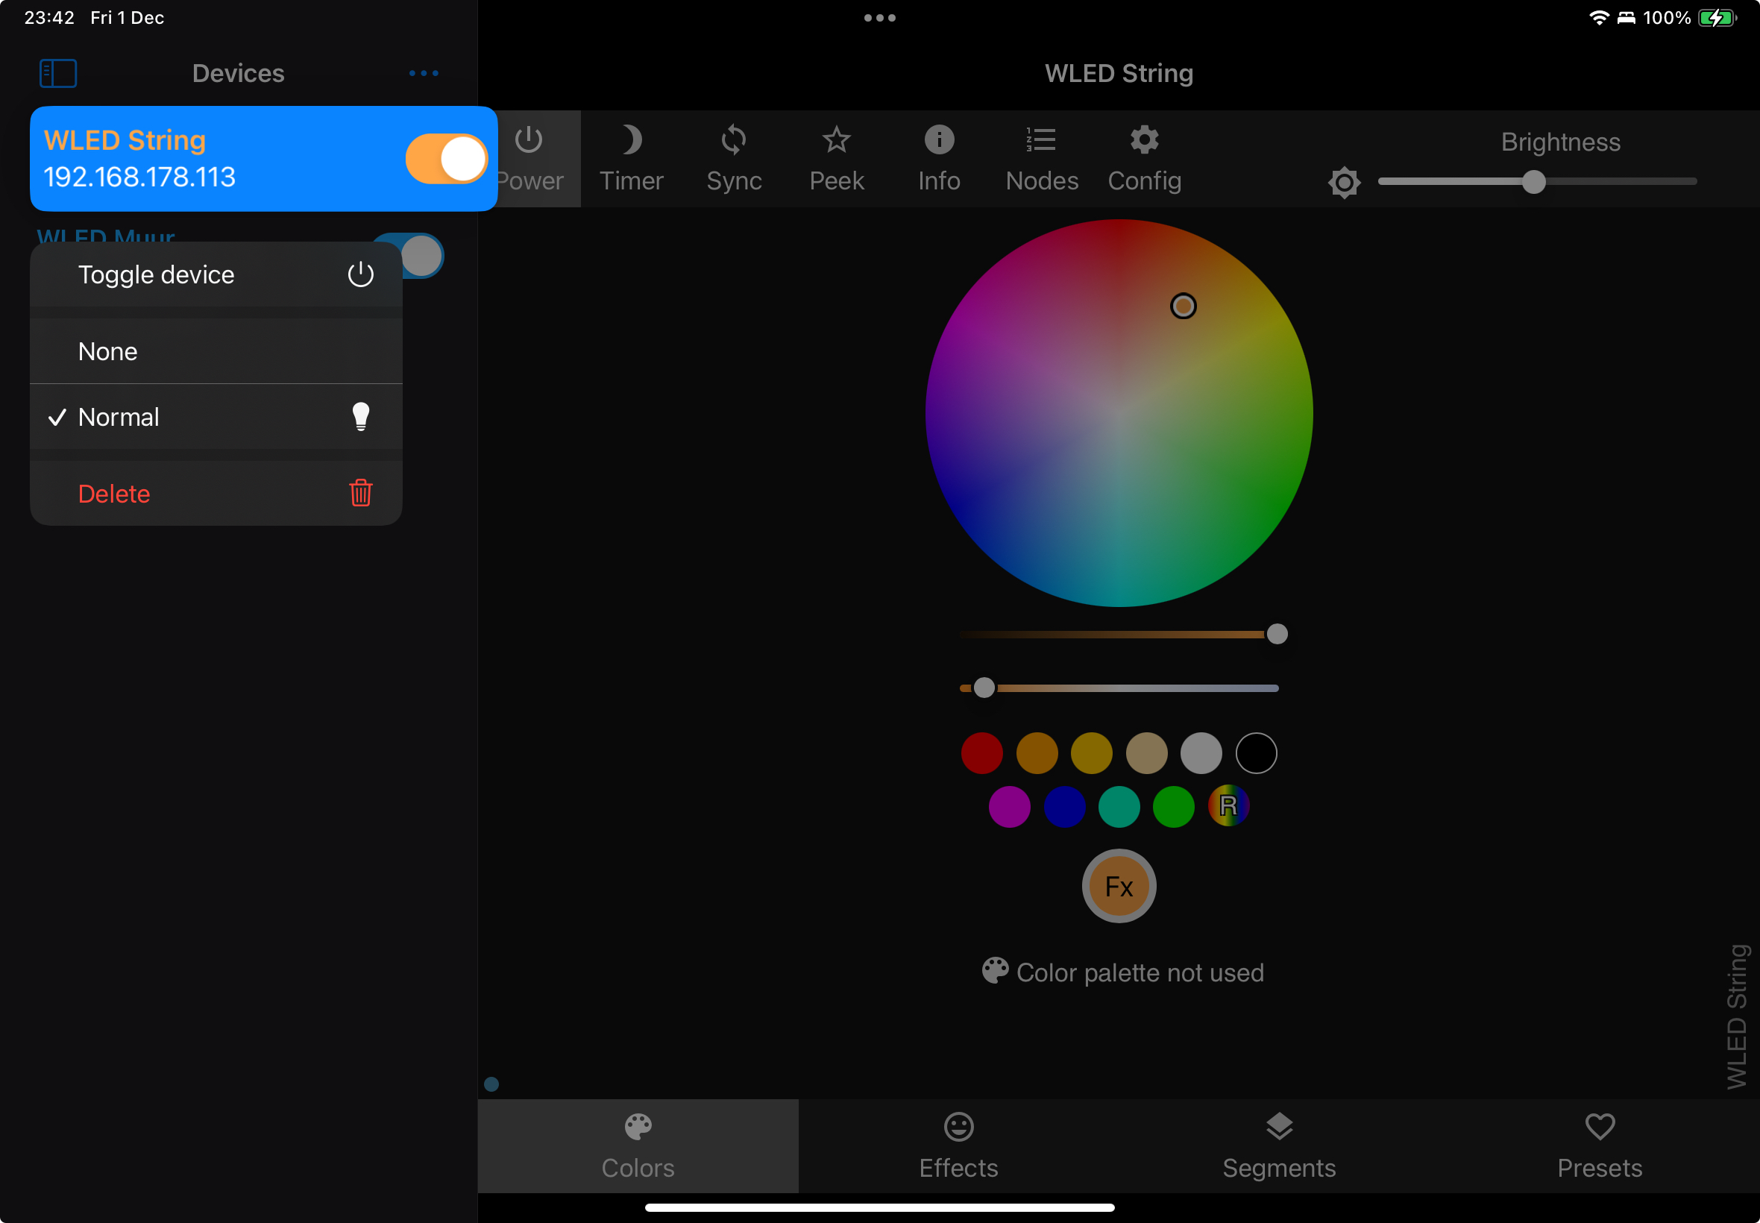Pick the purple color swatch
The height and width of the screenshot is (1223, 1760).
(x=1009, y=806)
